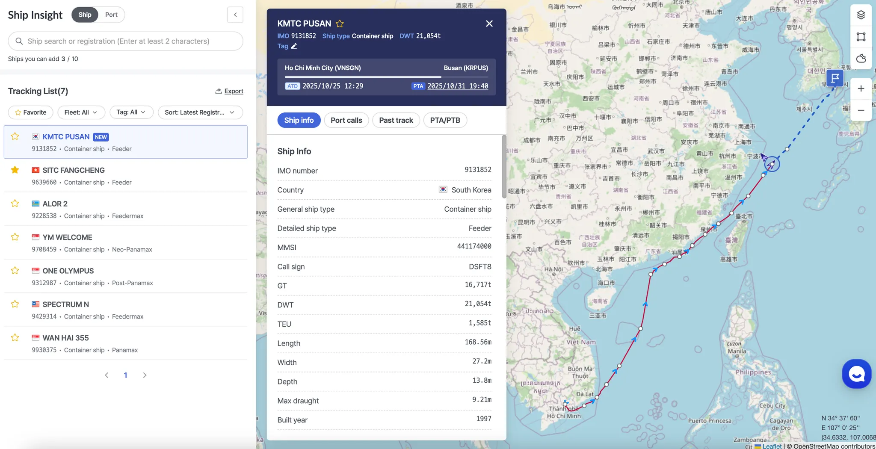Click the flag icon beside ONE OLYMPUS
Screen dimensions: 876x449
coord(36,271)
